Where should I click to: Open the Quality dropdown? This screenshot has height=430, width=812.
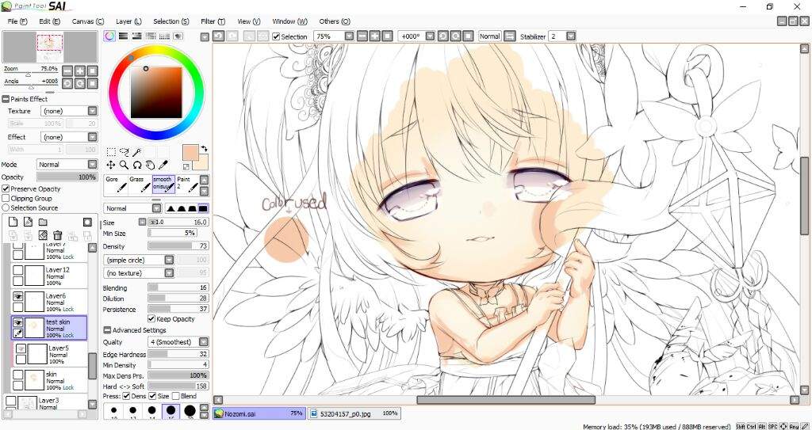[204, 342]
